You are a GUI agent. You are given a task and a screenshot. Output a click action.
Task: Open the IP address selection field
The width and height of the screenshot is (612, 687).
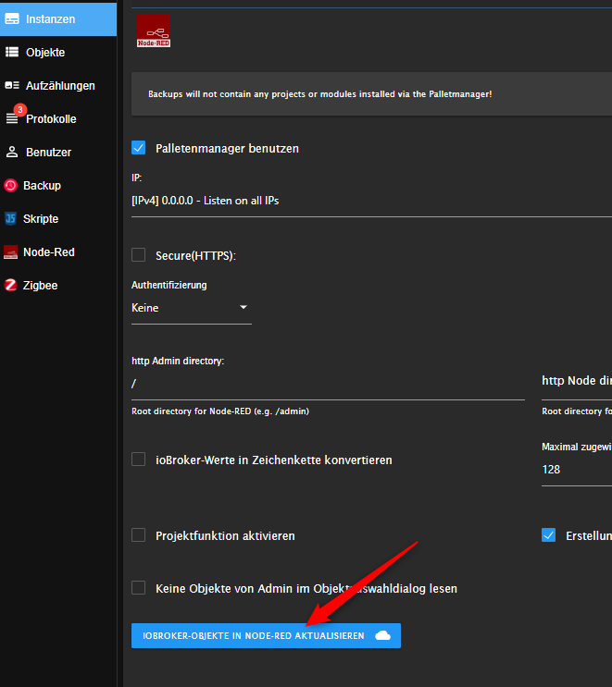[371, 201]
